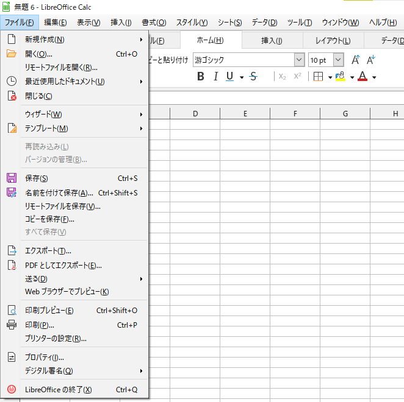This screenshot has height=402, width=404.
Task: Click the cell borders icon
Action: [x=318, y=76]
